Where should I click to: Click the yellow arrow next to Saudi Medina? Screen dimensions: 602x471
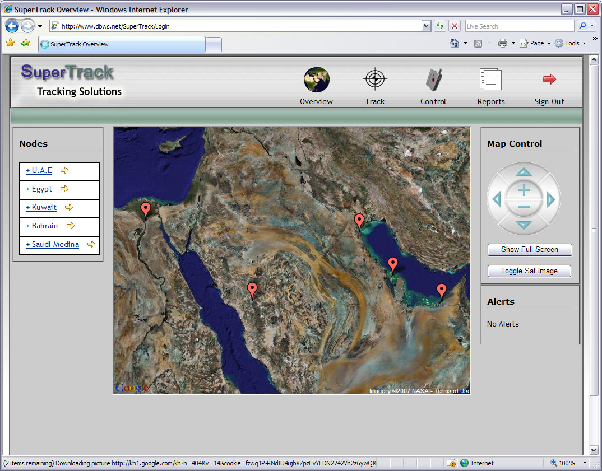click(91, 244)
